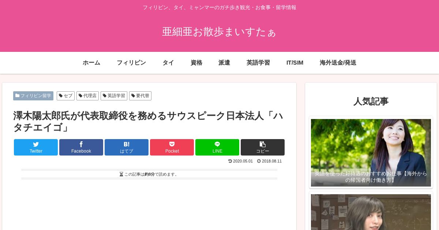The image size is (439, 230).
Task: Bookmark the article with はてブ button
Action: tap(127, 147)
